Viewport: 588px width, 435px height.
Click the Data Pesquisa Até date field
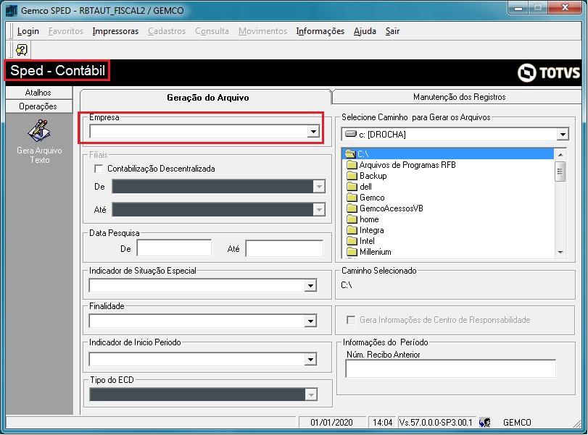pyautogui.click(x=285, y=248)
